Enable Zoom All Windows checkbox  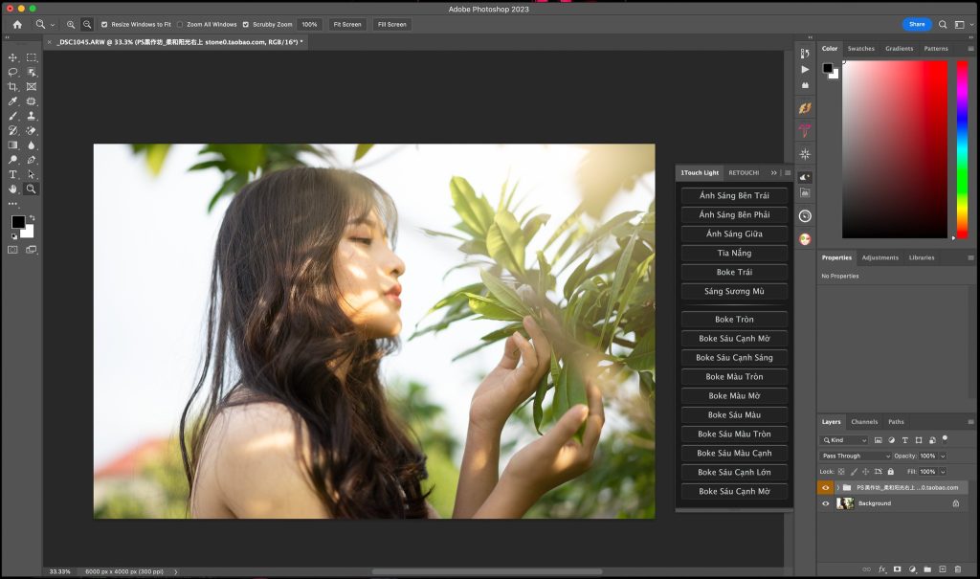[x=179, y=24]
